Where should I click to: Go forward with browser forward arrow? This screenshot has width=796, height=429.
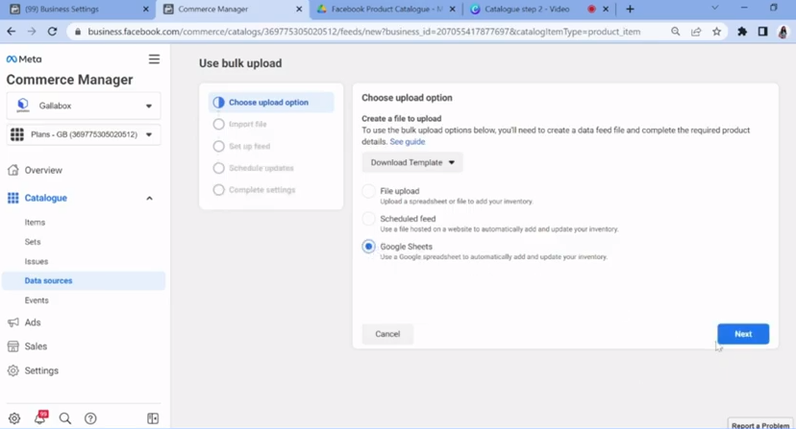[x=32, y=32]
